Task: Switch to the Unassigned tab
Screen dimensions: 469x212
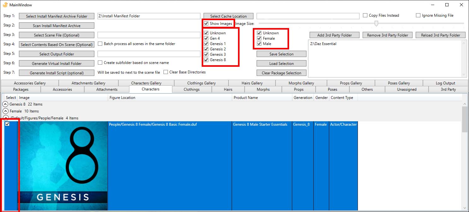Action: pos(407,89)
